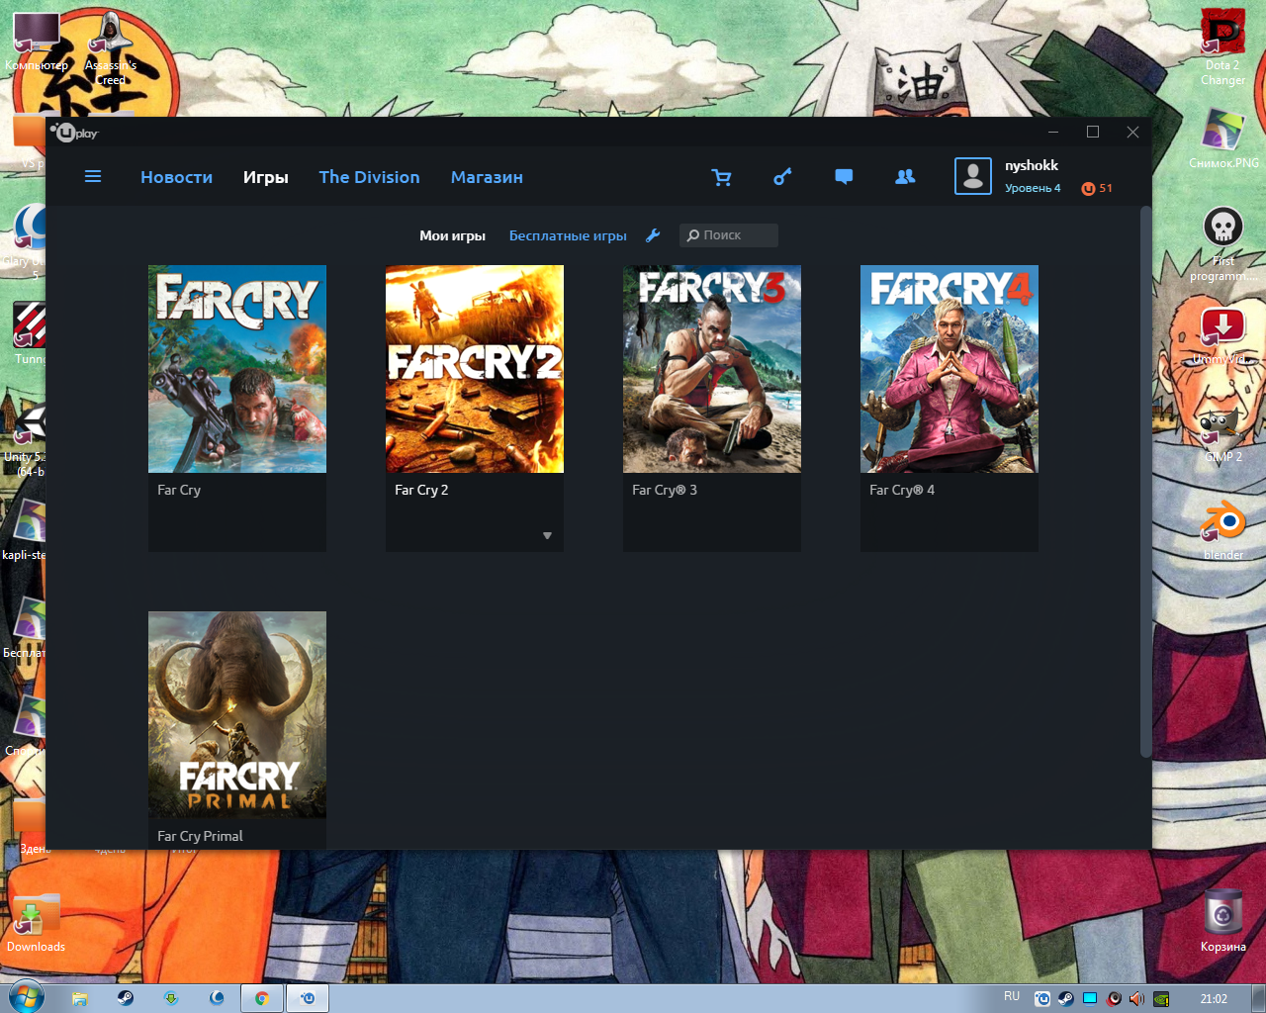Choose the Far Cry 4 cover art
This screenshot has height=1013, width=1266.
coord(949,369)
